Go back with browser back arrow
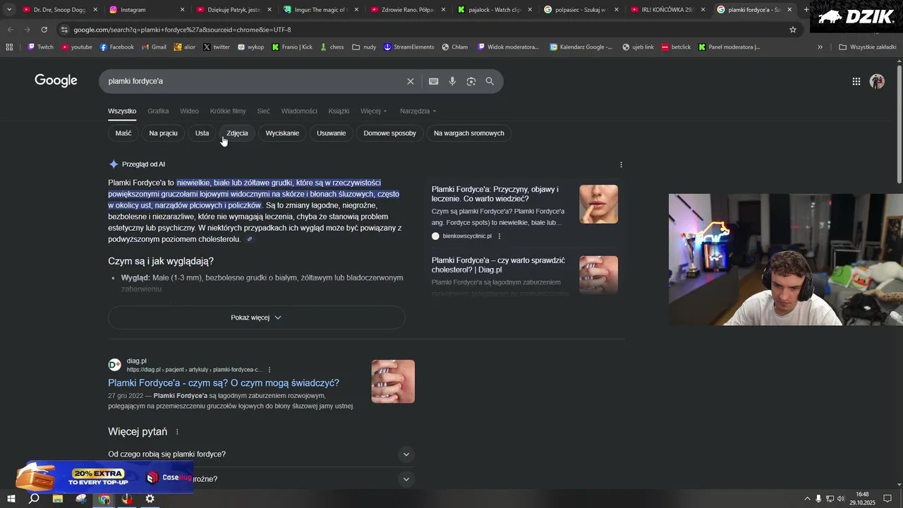The height and width of the screenshot is (508, 903). pos(10,30)
